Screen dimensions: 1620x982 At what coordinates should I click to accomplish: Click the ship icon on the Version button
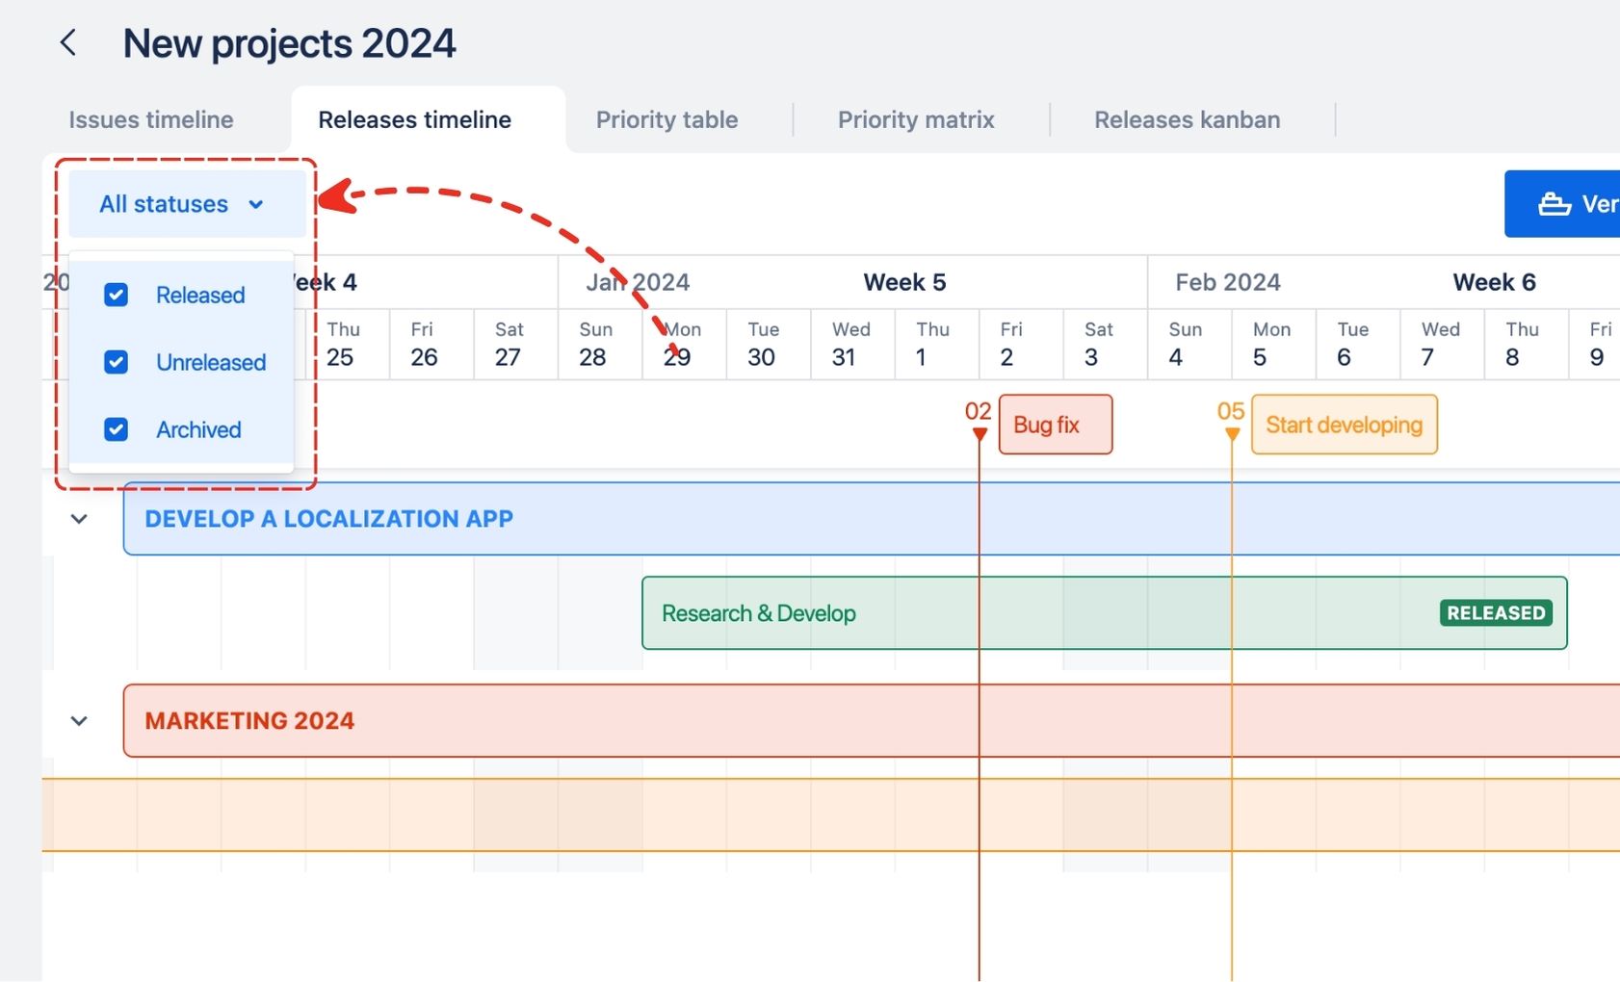click(x=1555, y=203)
